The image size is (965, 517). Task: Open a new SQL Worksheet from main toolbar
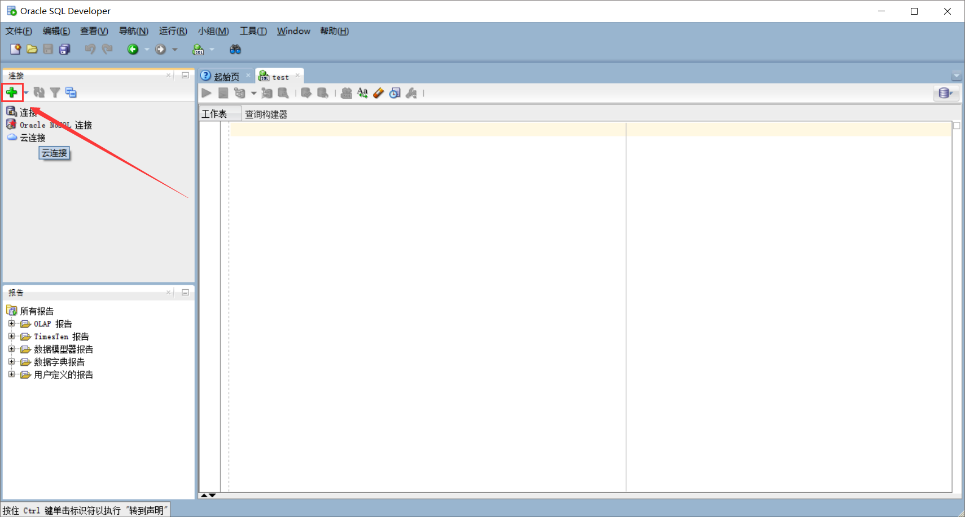(198, 49)
